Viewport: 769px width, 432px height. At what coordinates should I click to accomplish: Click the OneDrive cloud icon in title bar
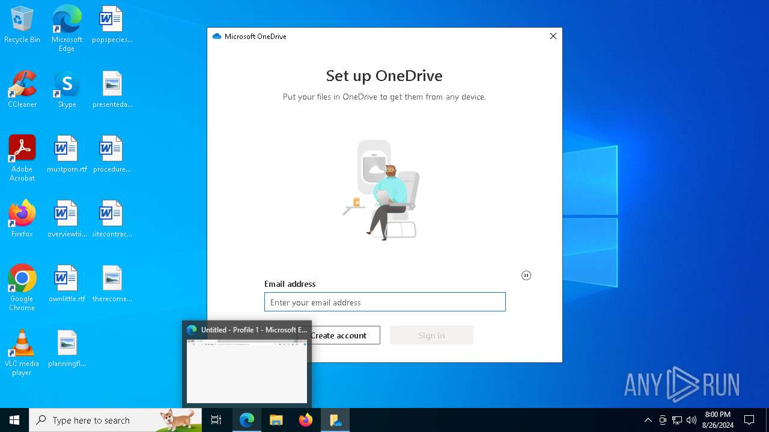click(x=217, y=37)
